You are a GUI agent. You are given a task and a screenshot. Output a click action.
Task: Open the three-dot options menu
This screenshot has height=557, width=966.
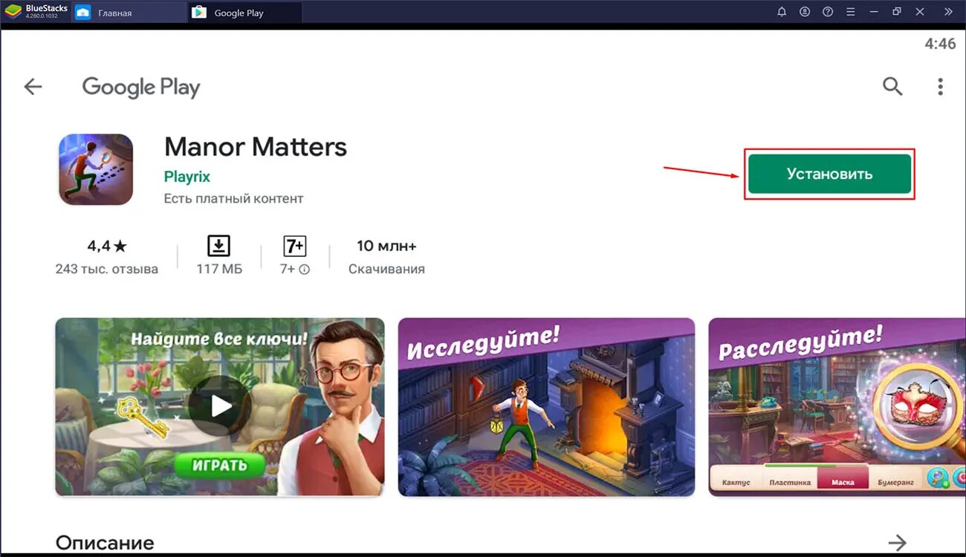tap(940, 86)
